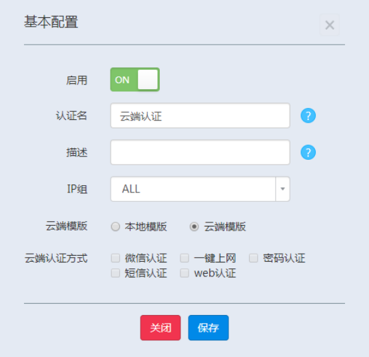Tick the 密码认证 checkbox
The image size is (369, 357).
pyautogui.click(x=254, y=258)
